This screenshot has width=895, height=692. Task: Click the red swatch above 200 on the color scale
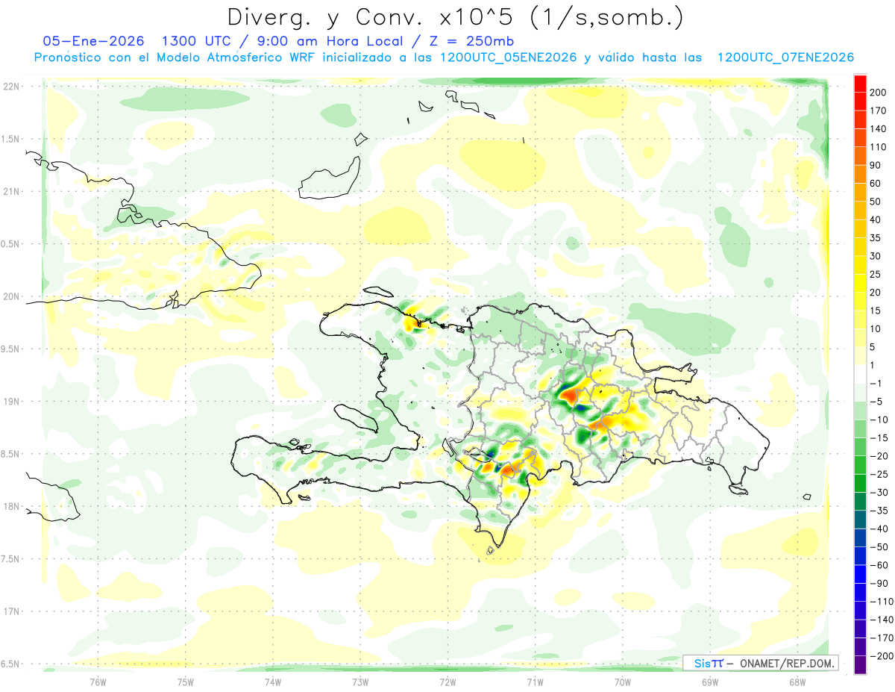click(860, 84)
